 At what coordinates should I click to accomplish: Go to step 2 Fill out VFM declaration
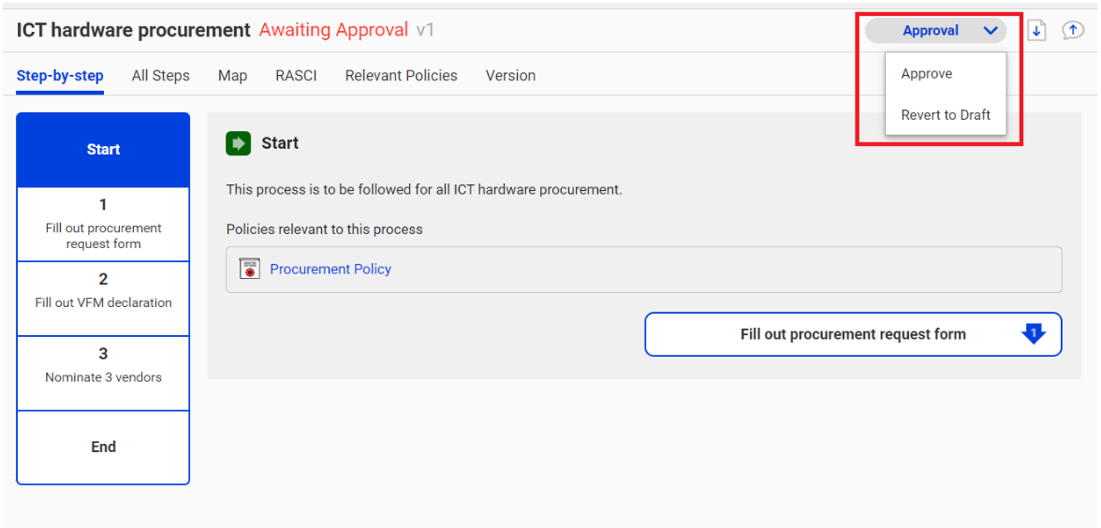coord(103,299)
